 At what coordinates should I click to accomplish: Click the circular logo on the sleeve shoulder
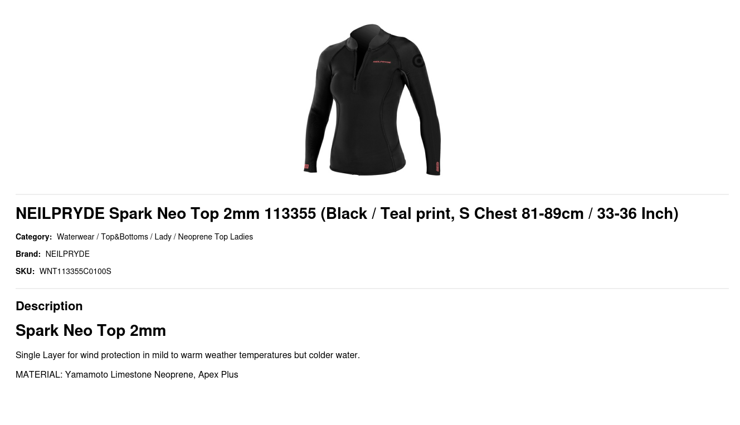point(418,61)
